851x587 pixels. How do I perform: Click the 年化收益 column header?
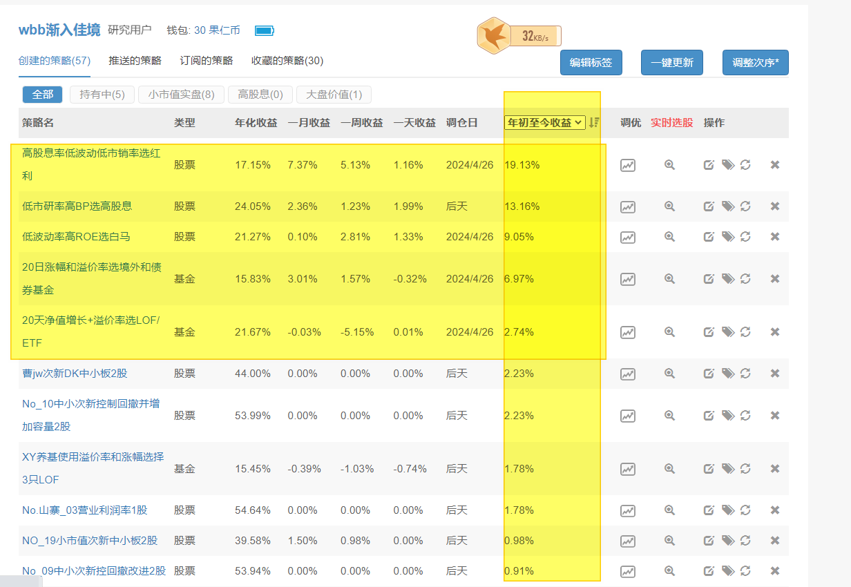click(x=256, y=122)
